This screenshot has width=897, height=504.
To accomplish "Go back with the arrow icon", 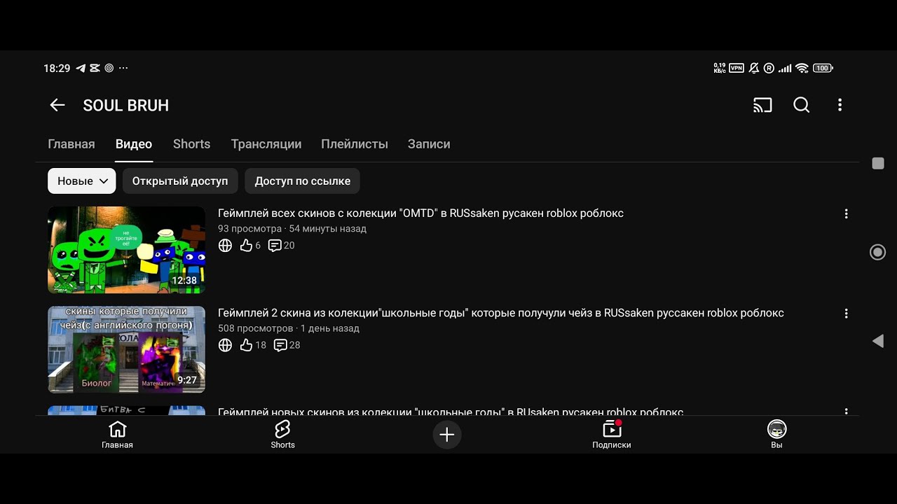I will tap(57, 105).
